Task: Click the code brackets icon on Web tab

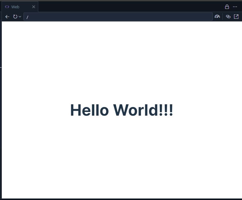Action: click(x=7, y=7)
